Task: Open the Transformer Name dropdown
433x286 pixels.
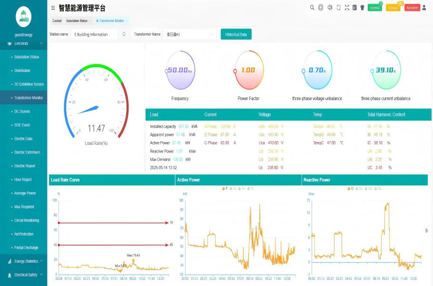Action: pos(190,34)
